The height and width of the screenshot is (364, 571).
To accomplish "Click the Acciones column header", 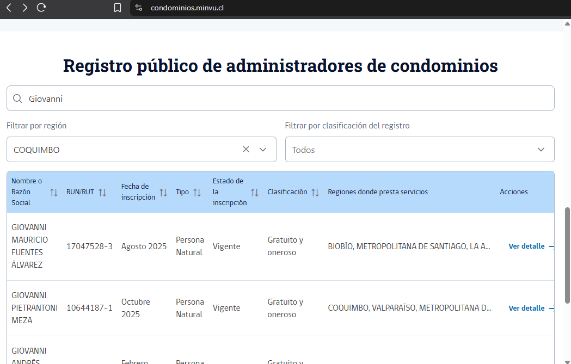I will 513,192.
